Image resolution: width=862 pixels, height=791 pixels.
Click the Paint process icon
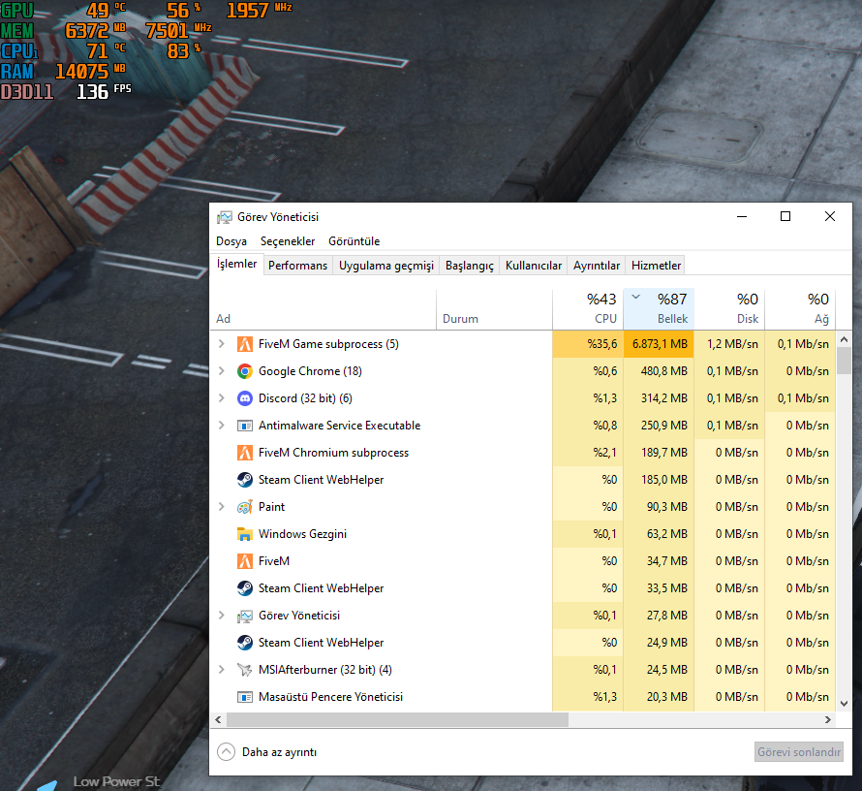[x=245, y=507]
